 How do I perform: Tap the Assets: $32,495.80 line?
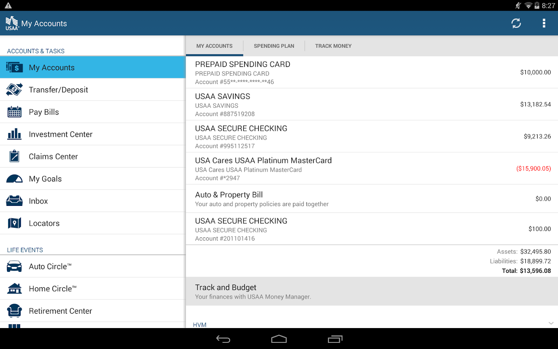point(524,252)
